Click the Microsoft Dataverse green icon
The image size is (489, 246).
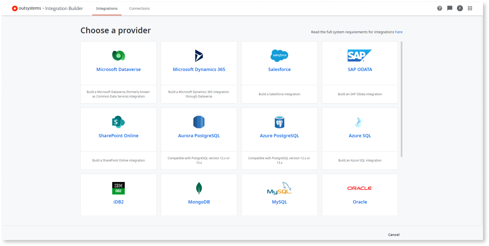(118, 56)
